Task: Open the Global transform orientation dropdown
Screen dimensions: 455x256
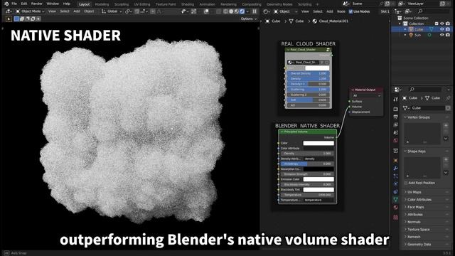Action: pyautogui.click(x=112, y=11)
